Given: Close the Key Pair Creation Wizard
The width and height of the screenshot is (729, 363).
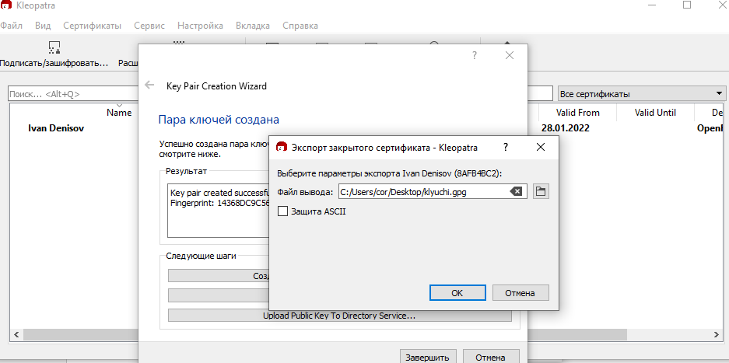Looking at the screenshot, I should (x=510, y=56).
